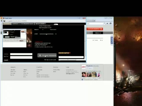
Task: Click the title input field
Action: pos(21,54)
